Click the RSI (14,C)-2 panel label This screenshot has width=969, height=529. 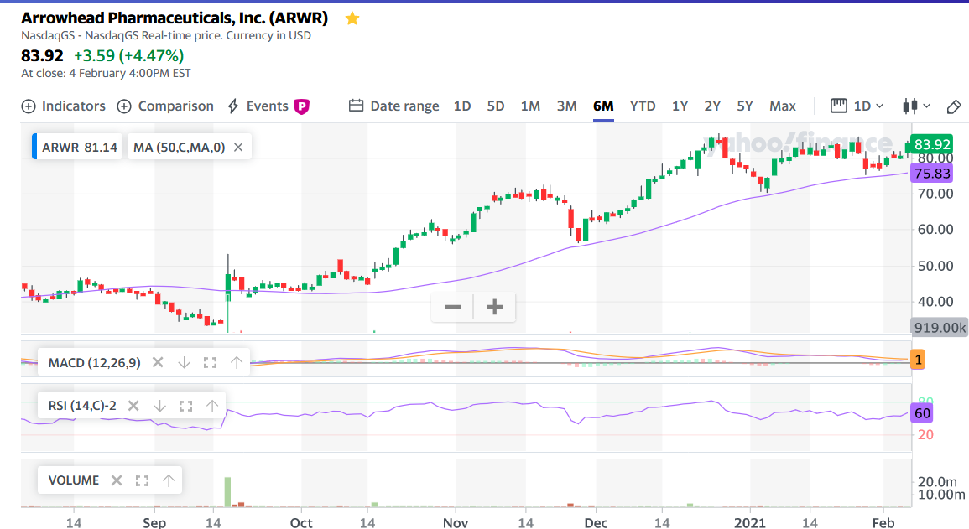tap(82, 406)
